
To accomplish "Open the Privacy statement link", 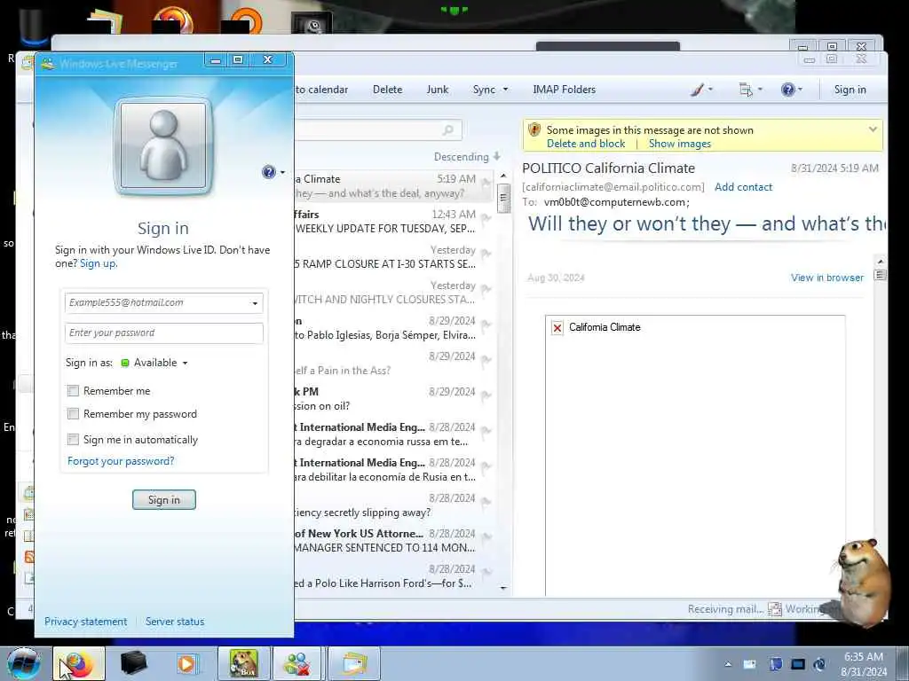I will pyautogui.click(x=86, y=622).
